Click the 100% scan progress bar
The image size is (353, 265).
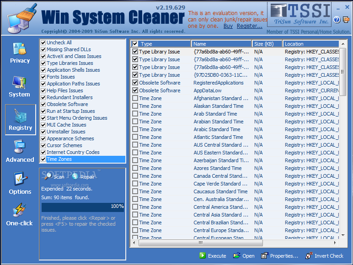(83, 207)
